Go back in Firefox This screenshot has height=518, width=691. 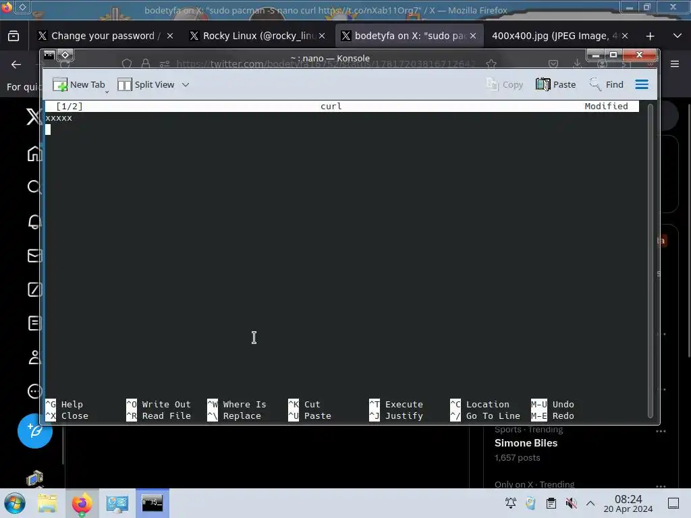click(x=16, y=64)
